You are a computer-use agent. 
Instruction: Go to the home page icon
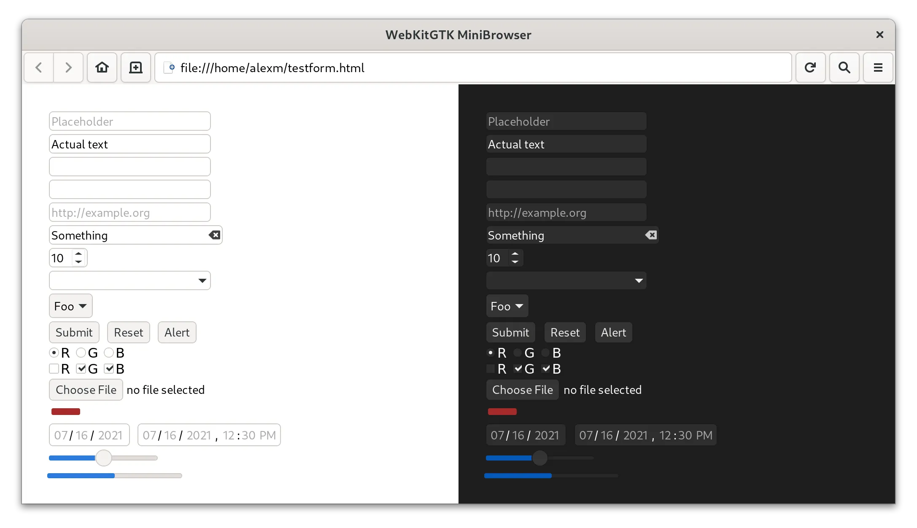click(102, 67)
